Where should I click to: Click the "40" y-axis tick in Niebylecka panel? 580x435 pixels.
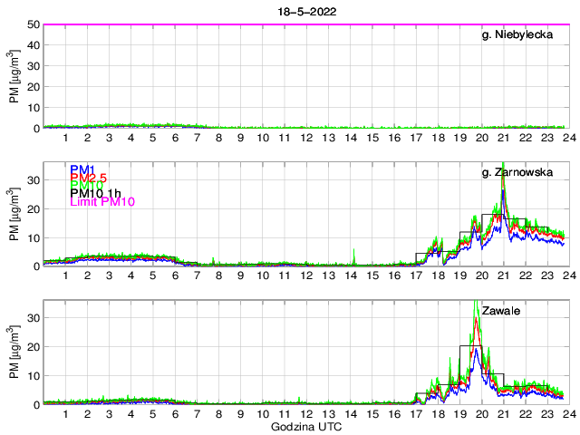click(x=34, y=45)
